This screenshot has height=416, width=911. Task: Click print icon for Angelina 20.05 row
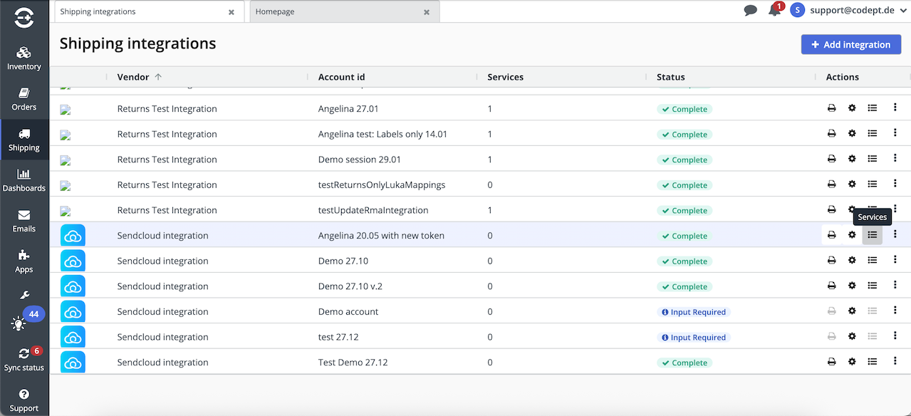831,235
